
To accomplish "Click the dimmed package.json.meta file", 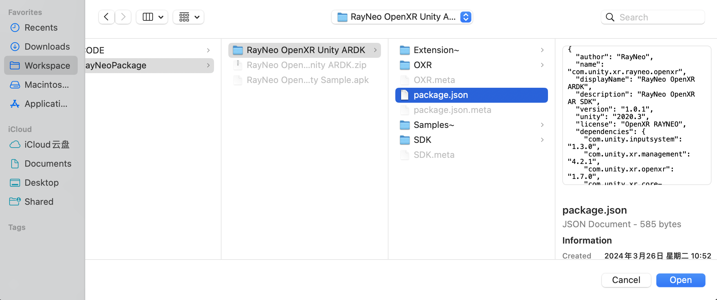I will [472, 110].
